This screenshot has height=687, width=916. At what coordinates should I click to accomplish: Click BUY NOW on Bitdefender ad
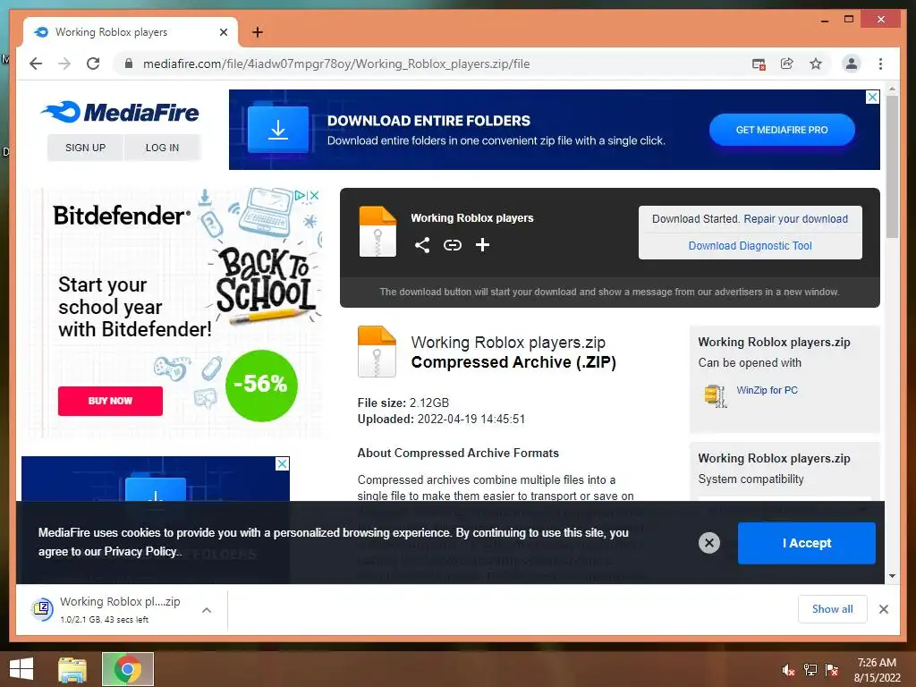coord(110,401)
